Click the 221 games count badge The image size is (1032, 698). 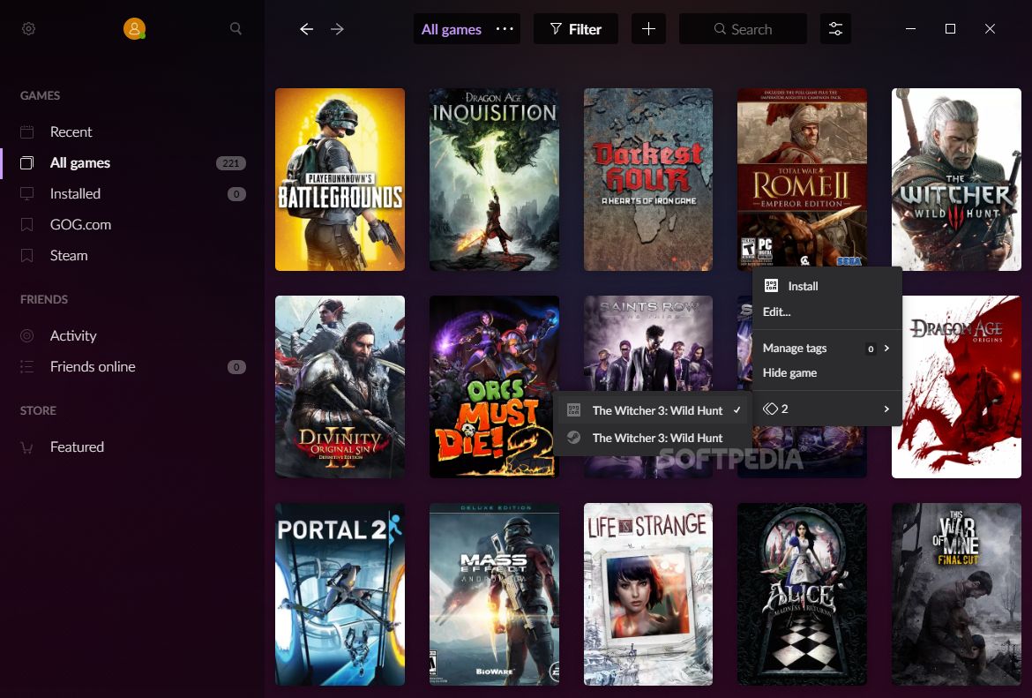pyautogui.click(x=231, y=163)
